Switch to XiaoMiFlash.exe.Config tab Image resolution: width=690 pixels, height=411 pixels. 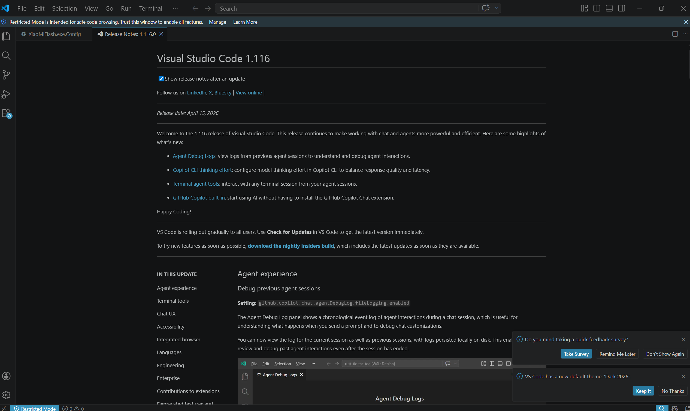(54, 34)
